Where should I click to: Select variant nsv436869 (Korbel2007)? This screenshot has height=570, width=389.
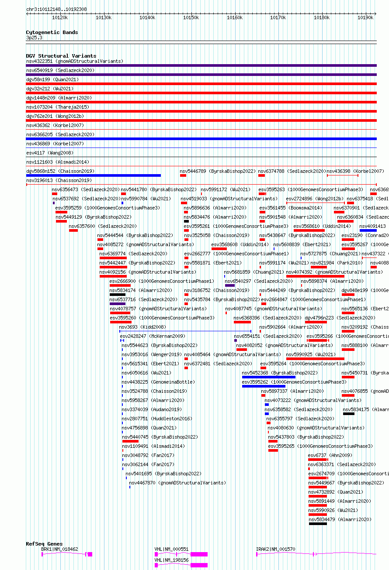54,144
